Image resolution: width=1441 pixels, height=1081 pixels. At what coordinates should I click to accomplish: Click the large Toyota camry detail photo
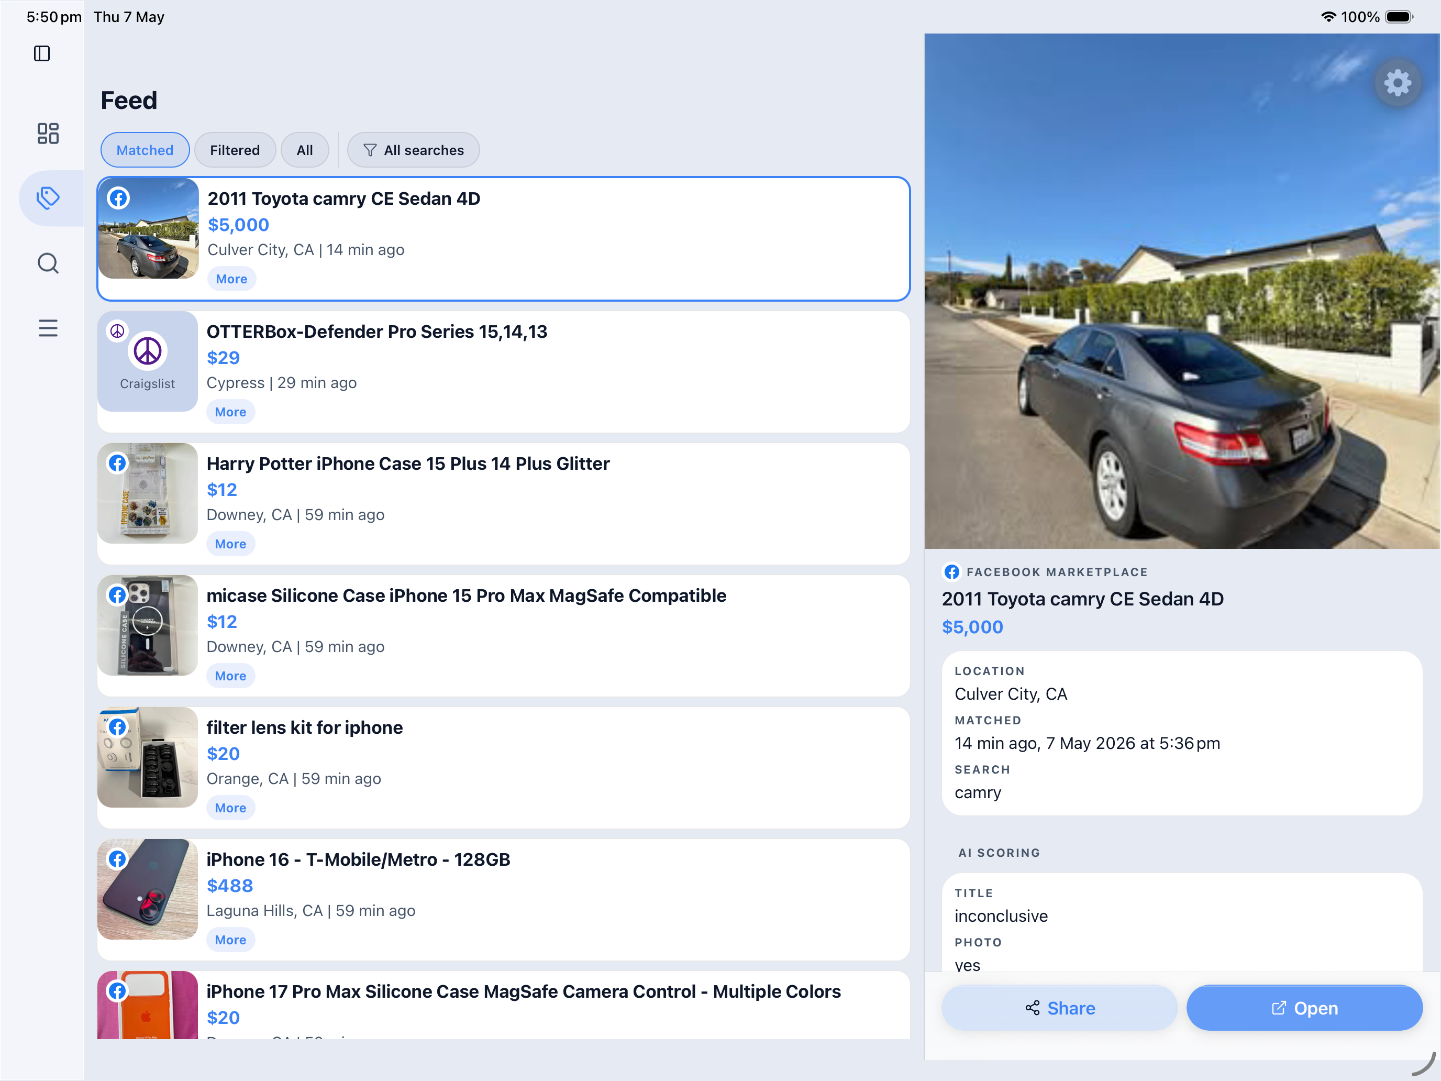pyautogui.click(x=1182, y=291)
